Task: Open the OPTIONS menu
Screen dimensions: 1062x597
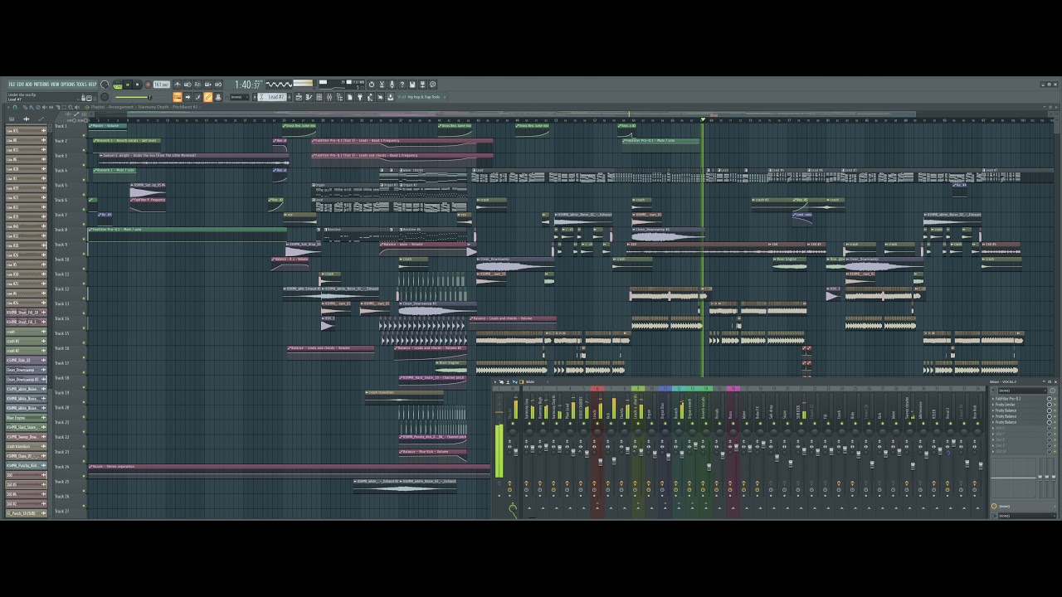Action: click(x=67, y=85)
